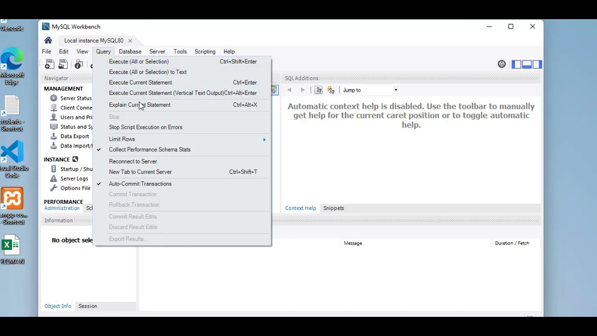Click the Server Logs warning icon
This screenshot has width=597, height=336.
(54, 178)
